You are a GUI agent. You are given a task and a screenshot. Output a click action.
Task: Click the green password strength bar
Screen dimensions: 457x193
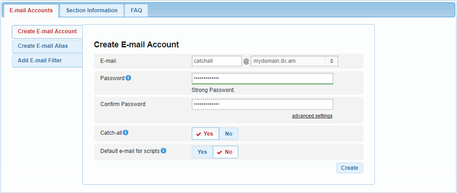[x=262, y=84]
